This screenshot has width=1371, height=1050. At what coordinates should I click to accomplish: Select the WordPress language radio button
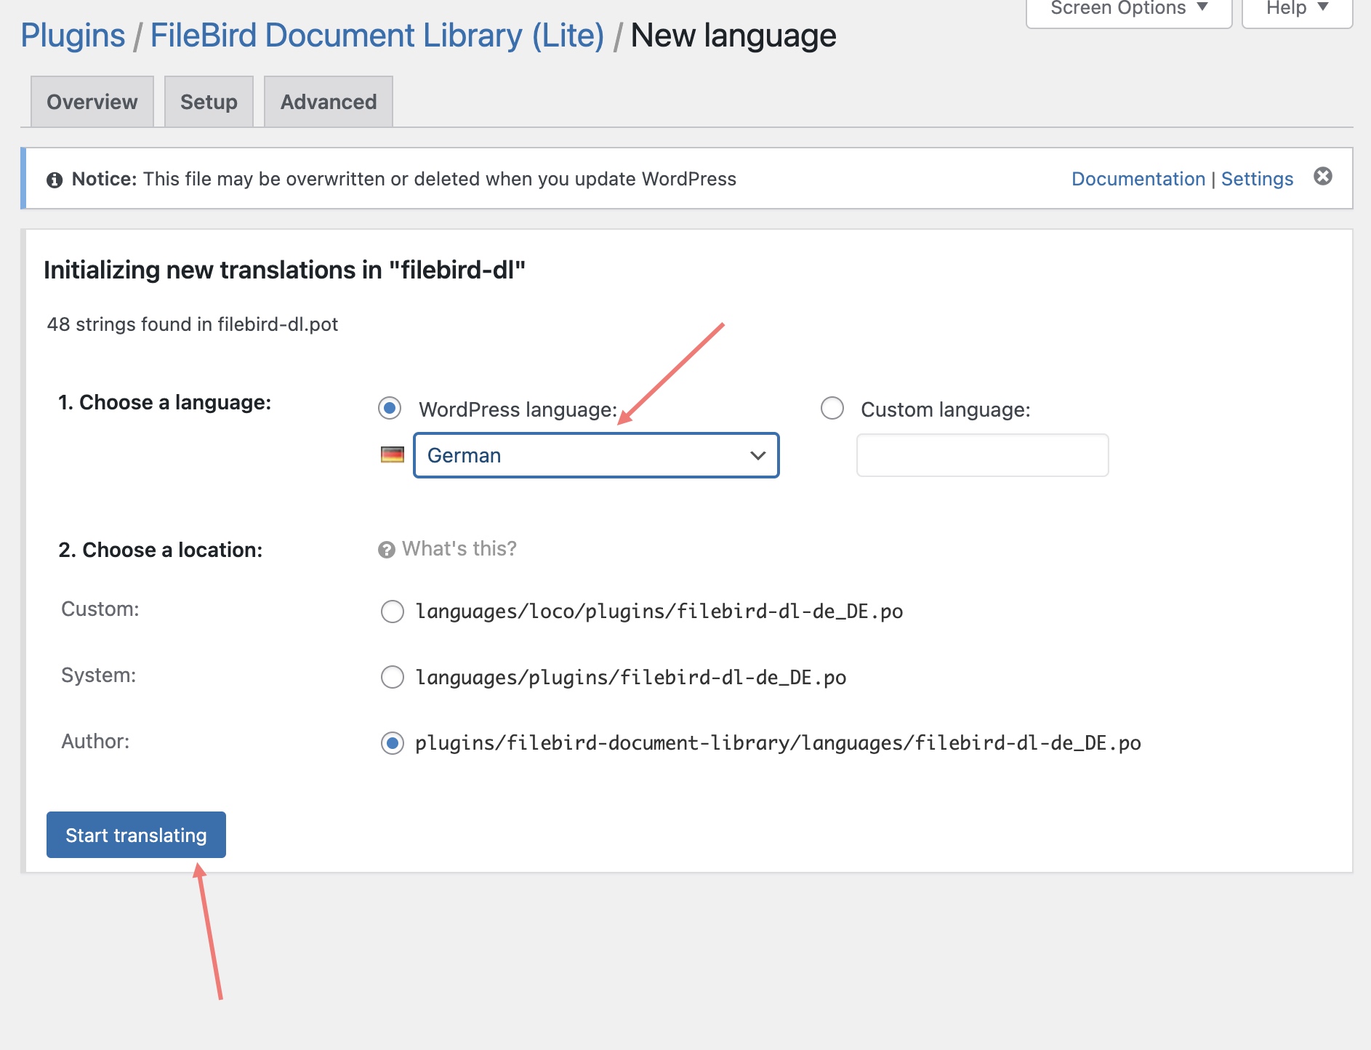click(x=390, y=409)
